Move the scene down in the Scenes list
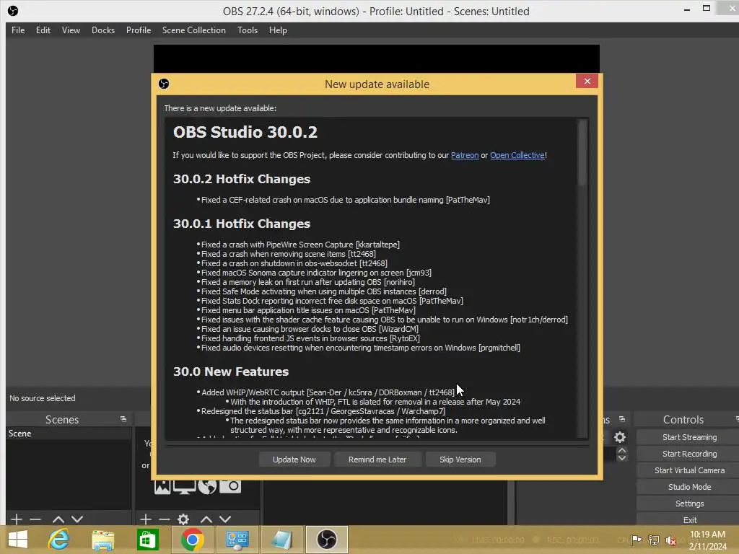 click(x=77, y=519)
